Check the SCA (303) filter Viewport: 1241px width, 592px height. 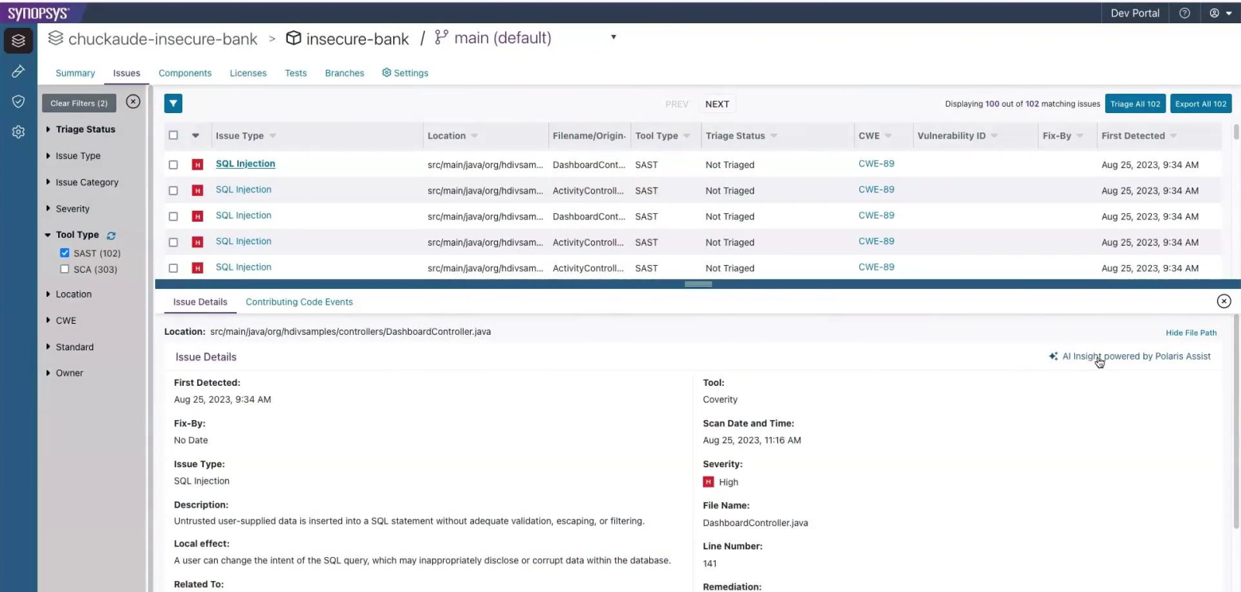(64, 269)
